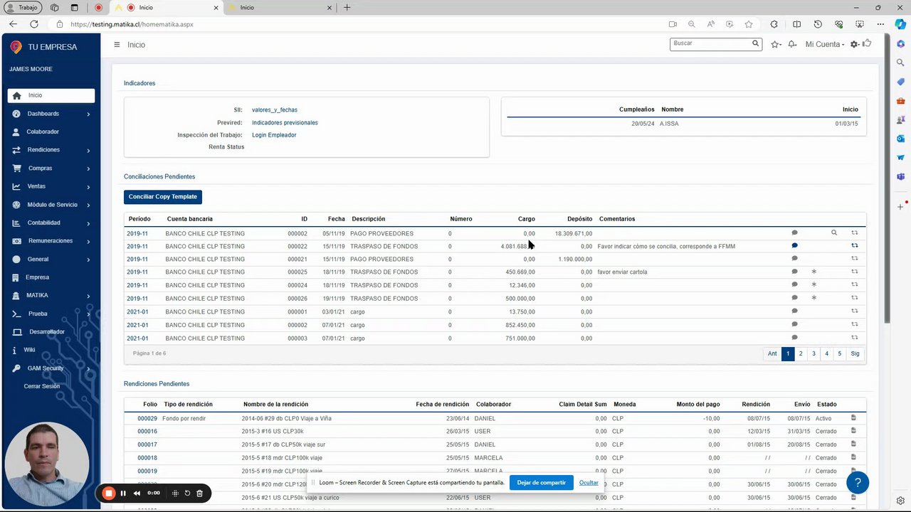Click Dejar de compartir button
This screenshot has height=512, width=911.
click(x=542, y=483)
